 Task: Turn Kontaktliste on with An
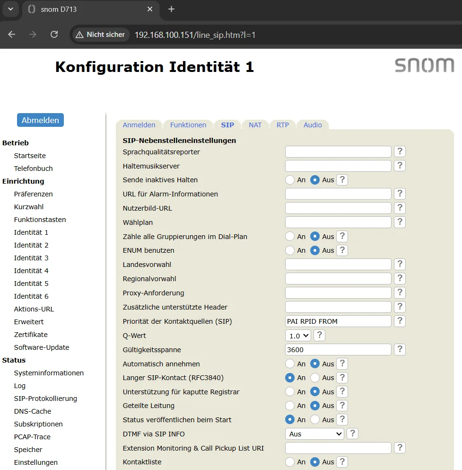[290, 462]
